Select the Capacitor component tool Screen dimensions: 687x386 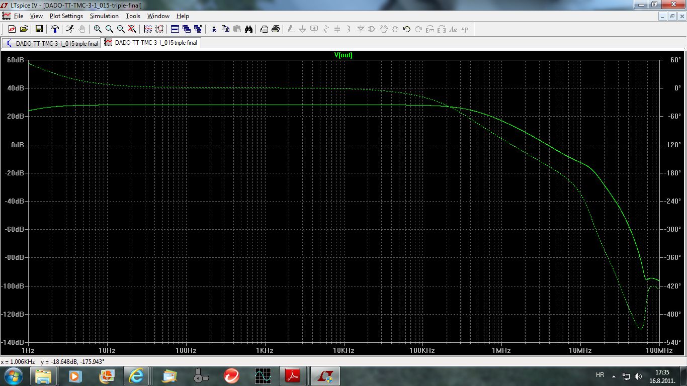[337, 29]
